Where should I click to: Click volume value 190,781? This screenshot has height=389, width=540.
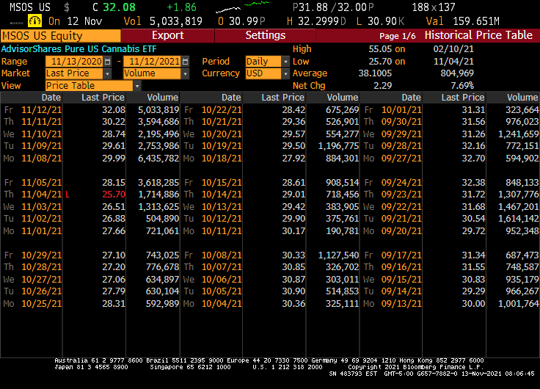343,231
